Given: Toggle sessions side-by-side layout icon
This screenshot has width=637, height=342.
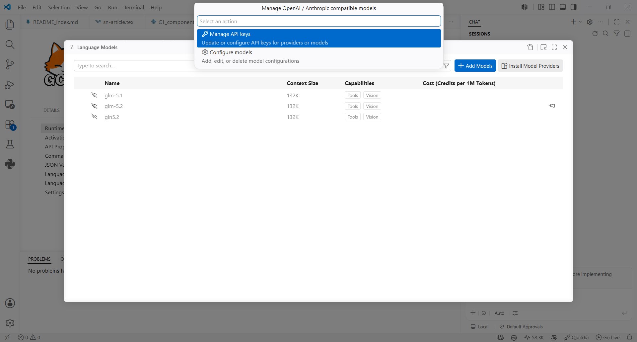Looking at the screenshot, I should (x=627, y=34).
